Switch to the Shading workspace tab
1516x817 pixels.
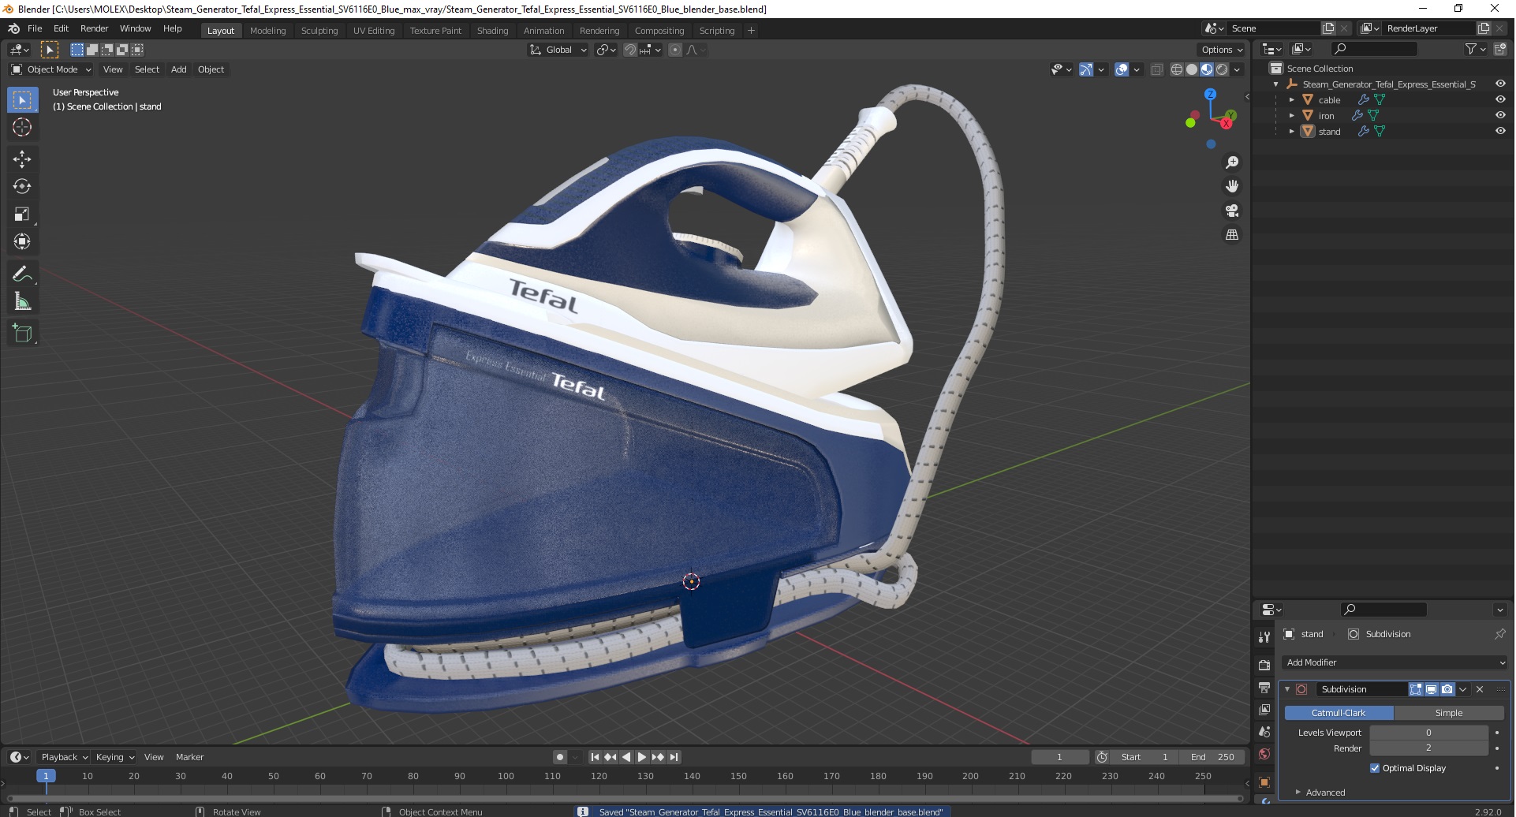[x=492, y=31]
